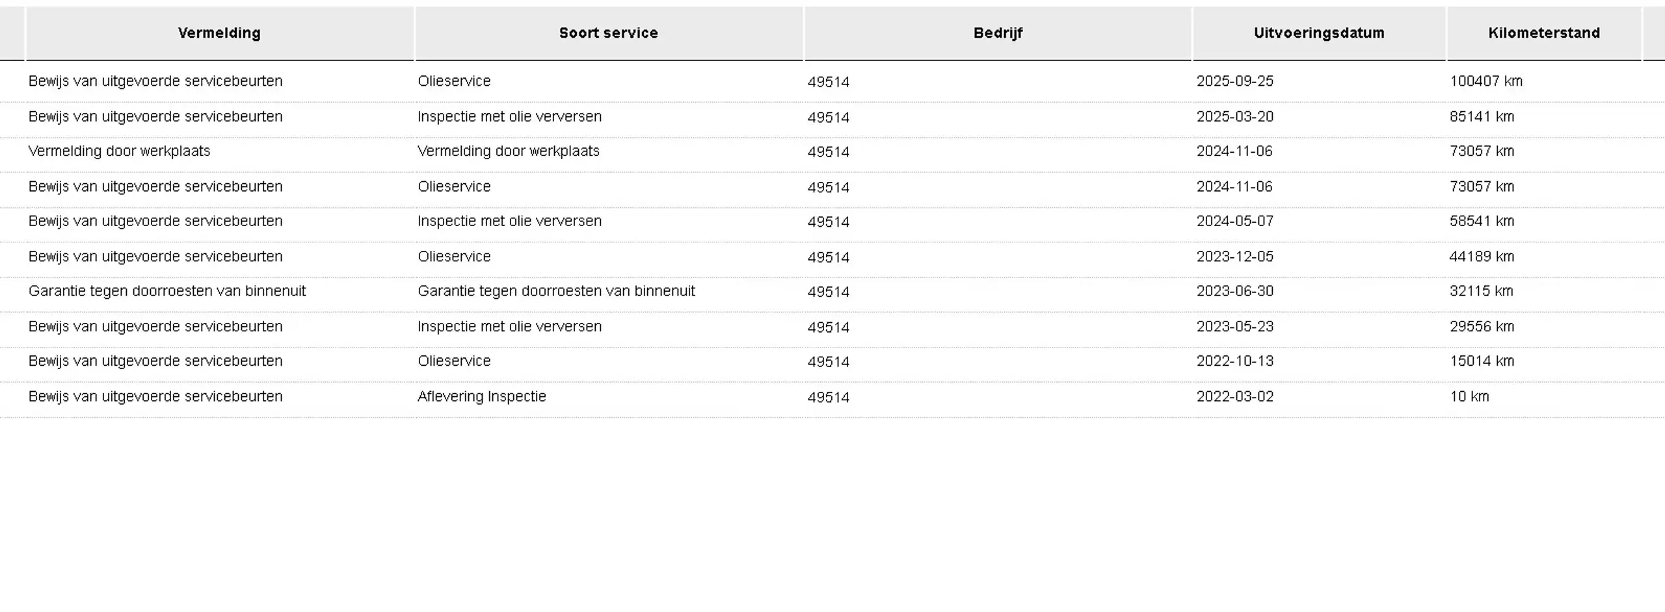The image size is (1665, 612).
Task: Click the Aflevering Inspectie cell
Action: point(481,396)
